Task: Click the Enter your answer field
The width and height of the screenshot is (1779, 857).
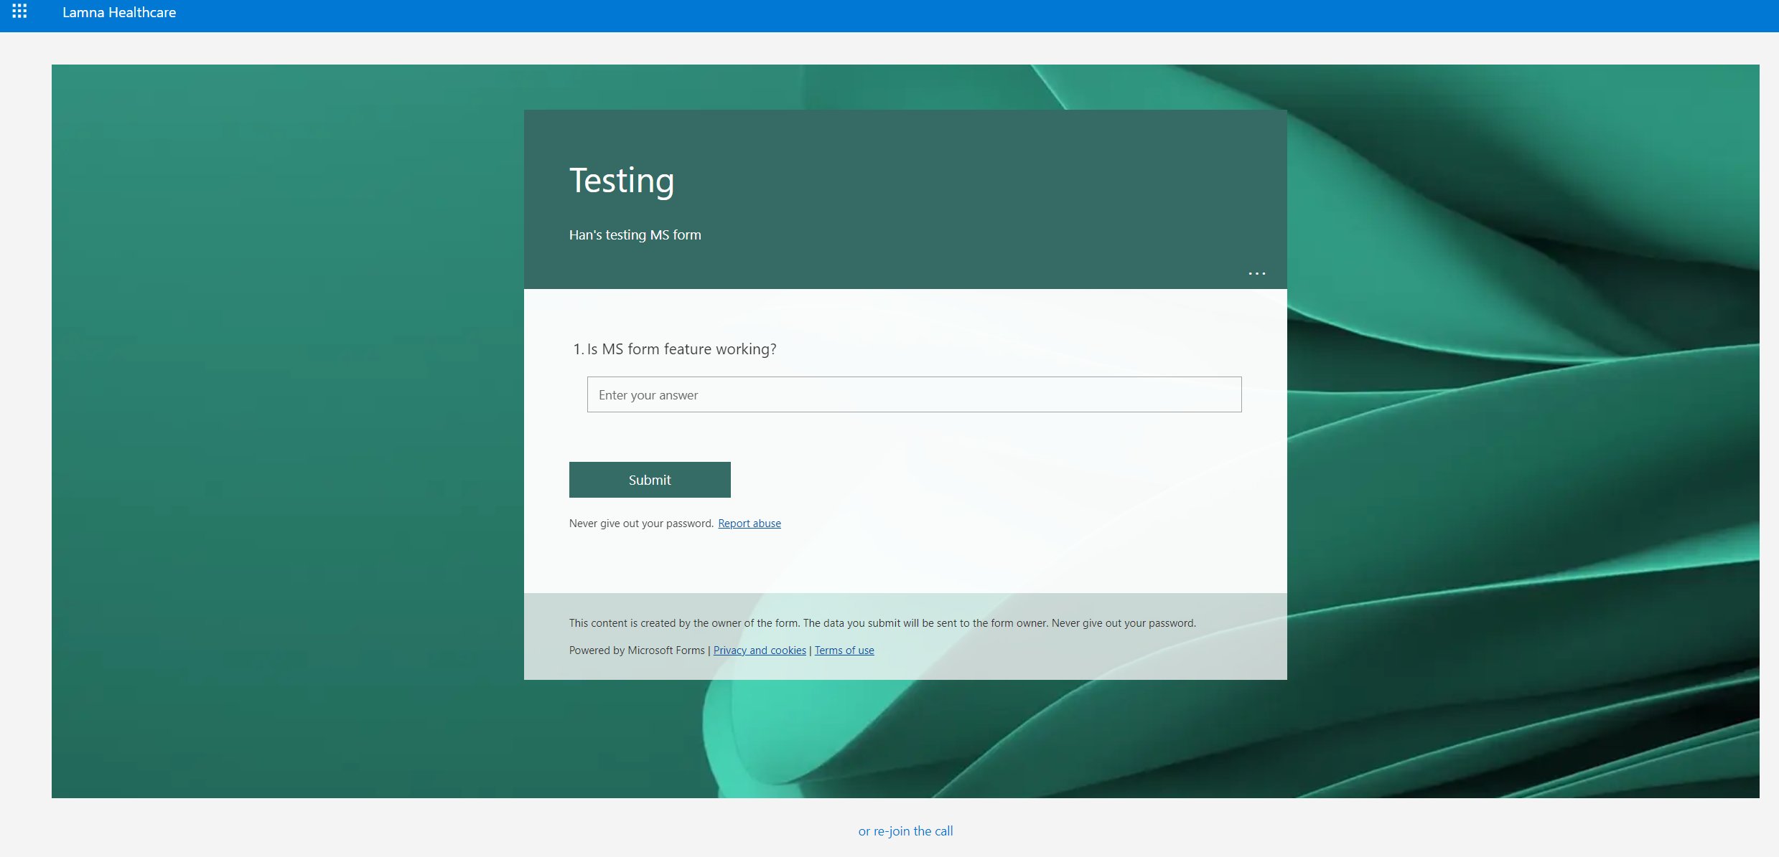Action: pyautogui.click(x=913, y=394)
